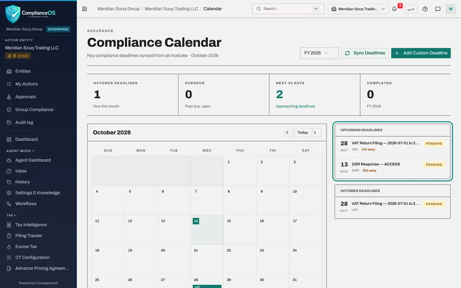This screenshot has height=288, width=461.
Task: Switch language with the Arabic button
Action: 411,9
